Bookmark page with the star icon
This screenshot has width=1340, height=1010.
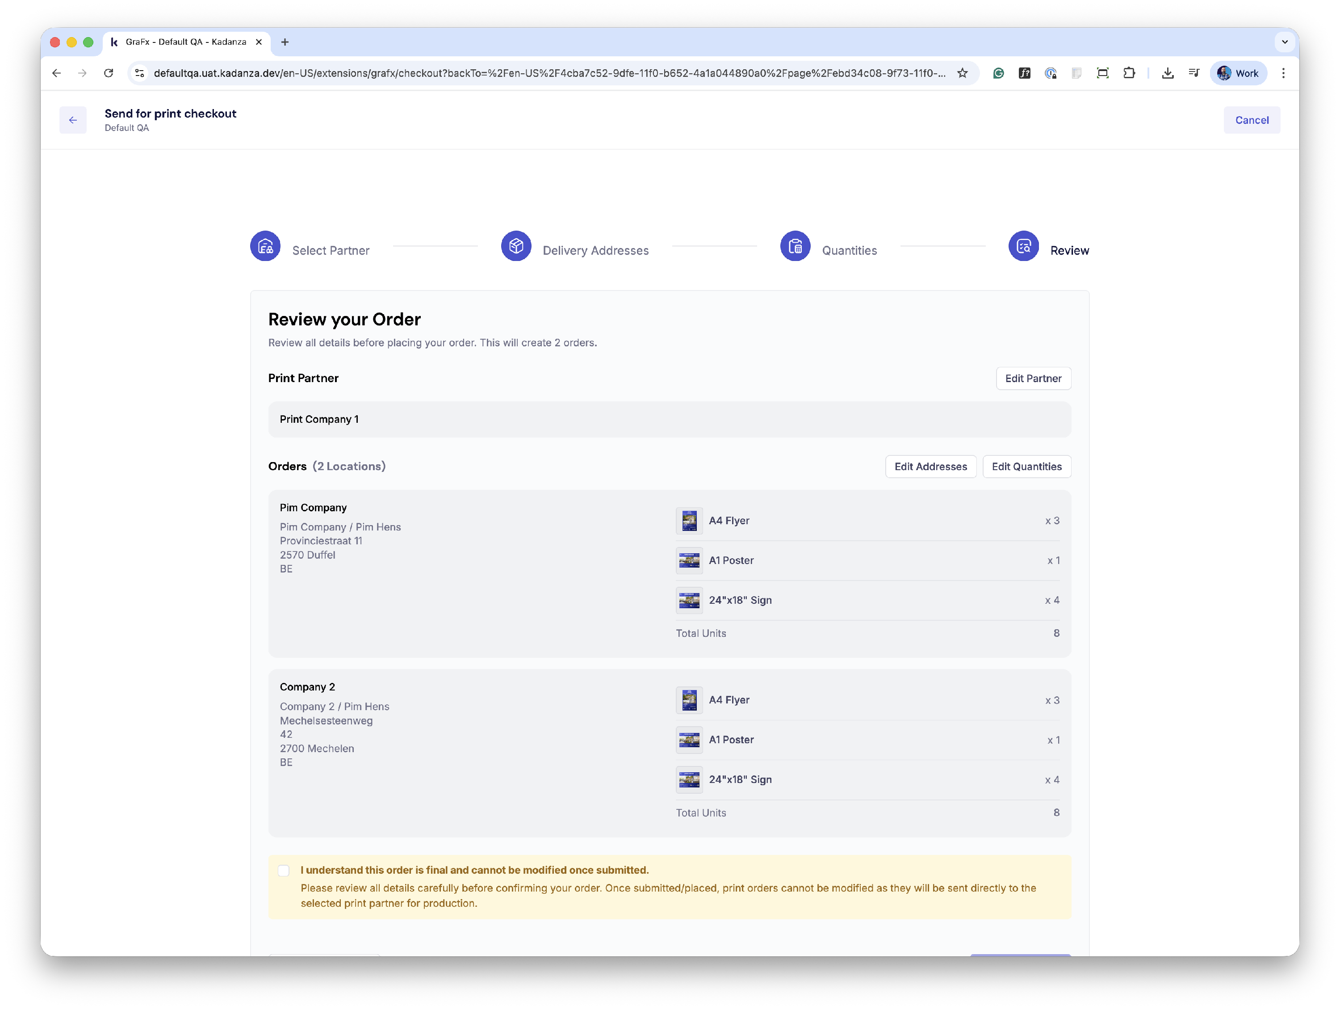pos(962,73)
